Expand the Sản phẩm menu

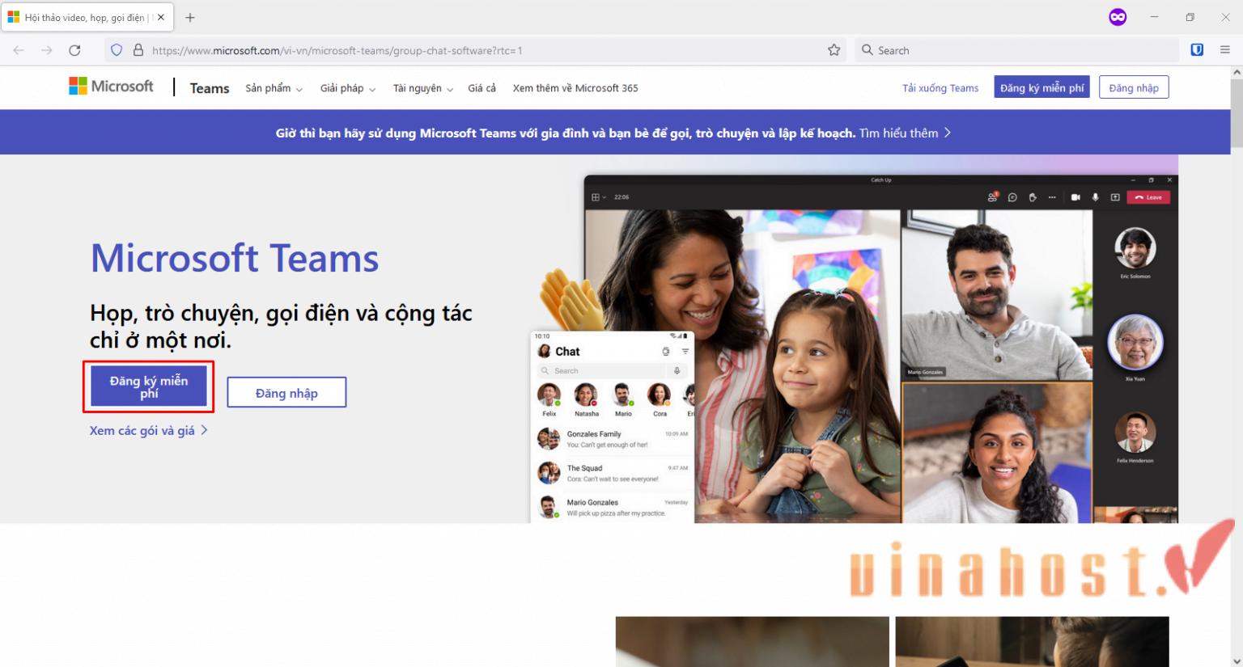[x=274, y=88]
